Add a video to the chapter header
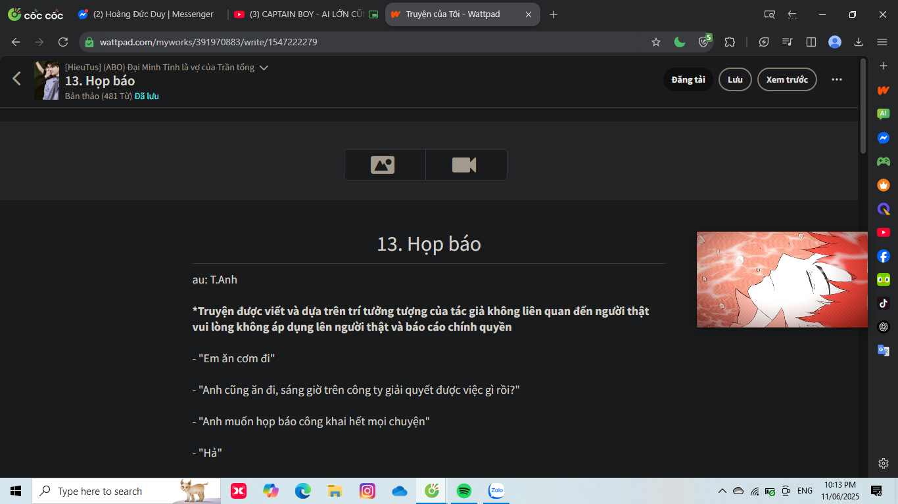This screenshot has height=504, width=898. (x=465, y=165)
